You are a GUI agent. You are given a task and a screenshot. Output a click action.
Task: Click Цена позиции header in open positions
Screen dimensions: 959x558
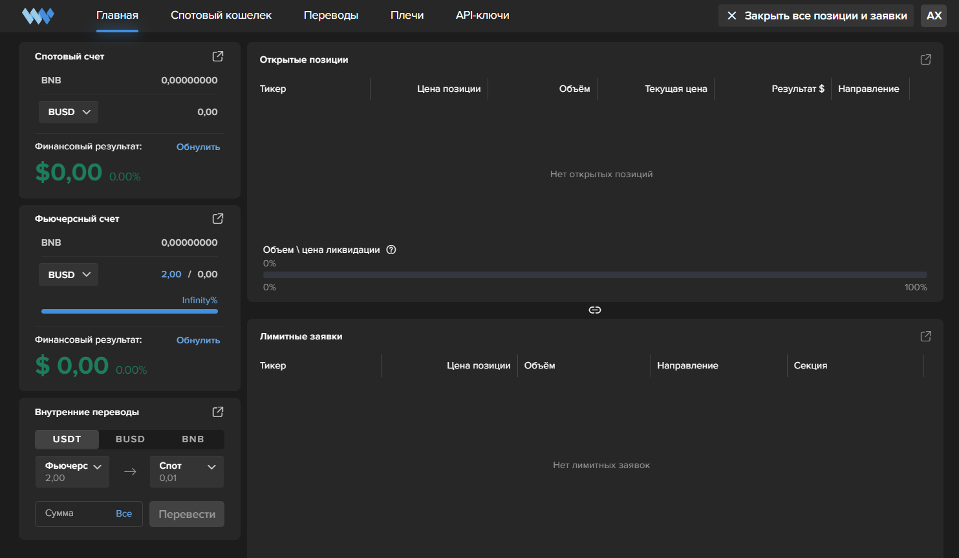pyautogui.click(x=449, y=89)
